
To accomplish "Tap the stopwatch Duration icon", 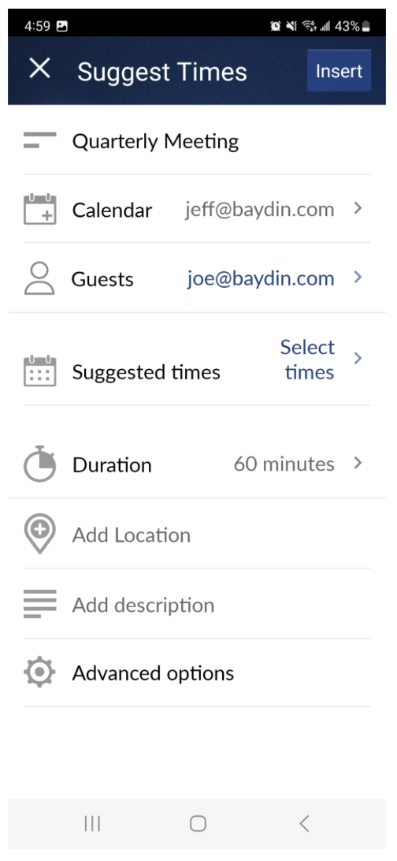I will (x=39, y=464).
